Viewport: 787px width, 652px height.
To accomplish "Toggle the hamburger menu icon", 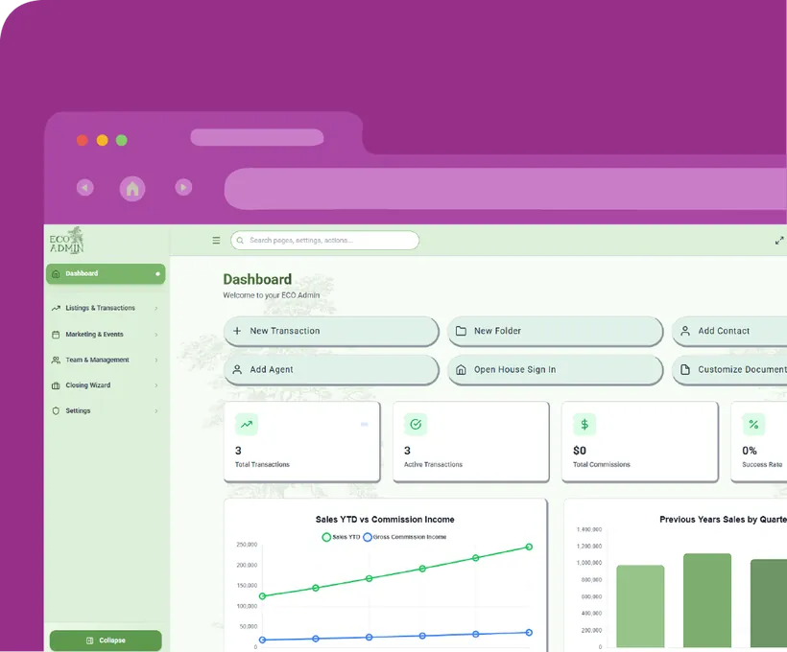I will [x=216, y=241].
